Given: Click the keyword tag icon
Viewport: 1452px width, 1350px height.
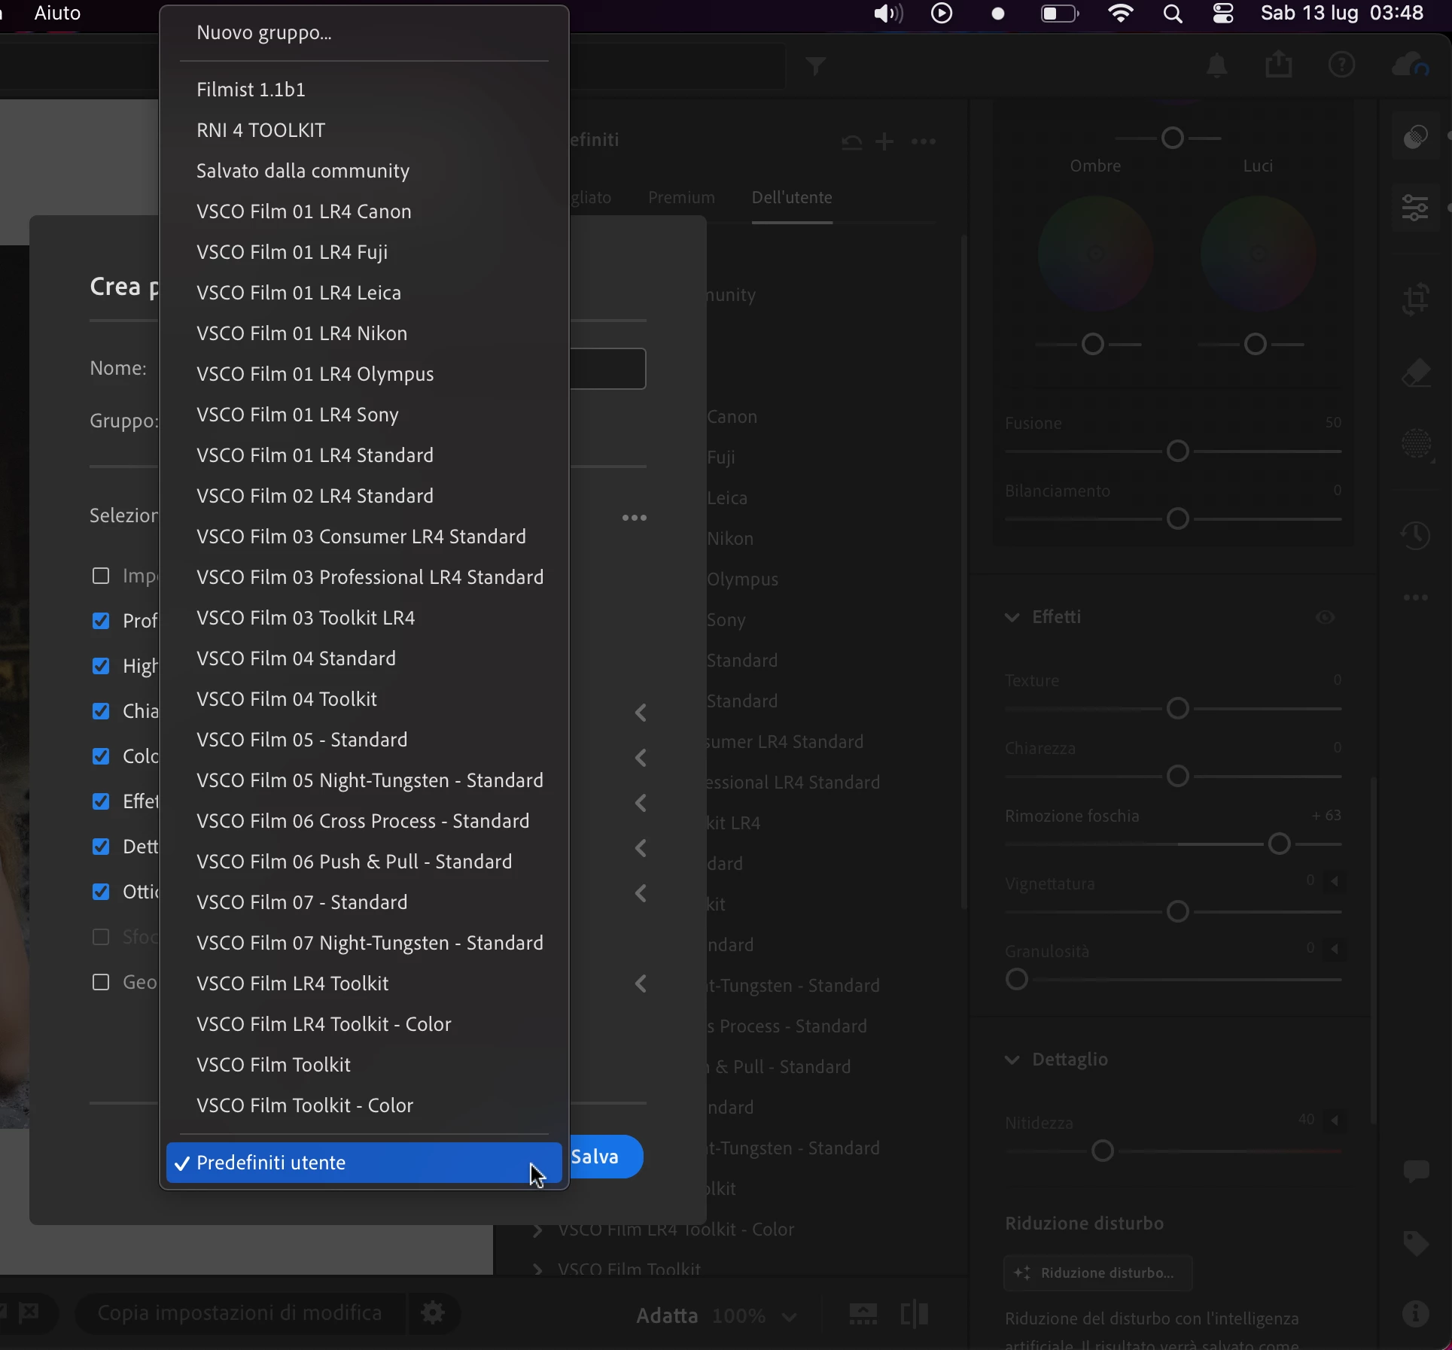Looking at the screenshot, I should (1416, 1243).
